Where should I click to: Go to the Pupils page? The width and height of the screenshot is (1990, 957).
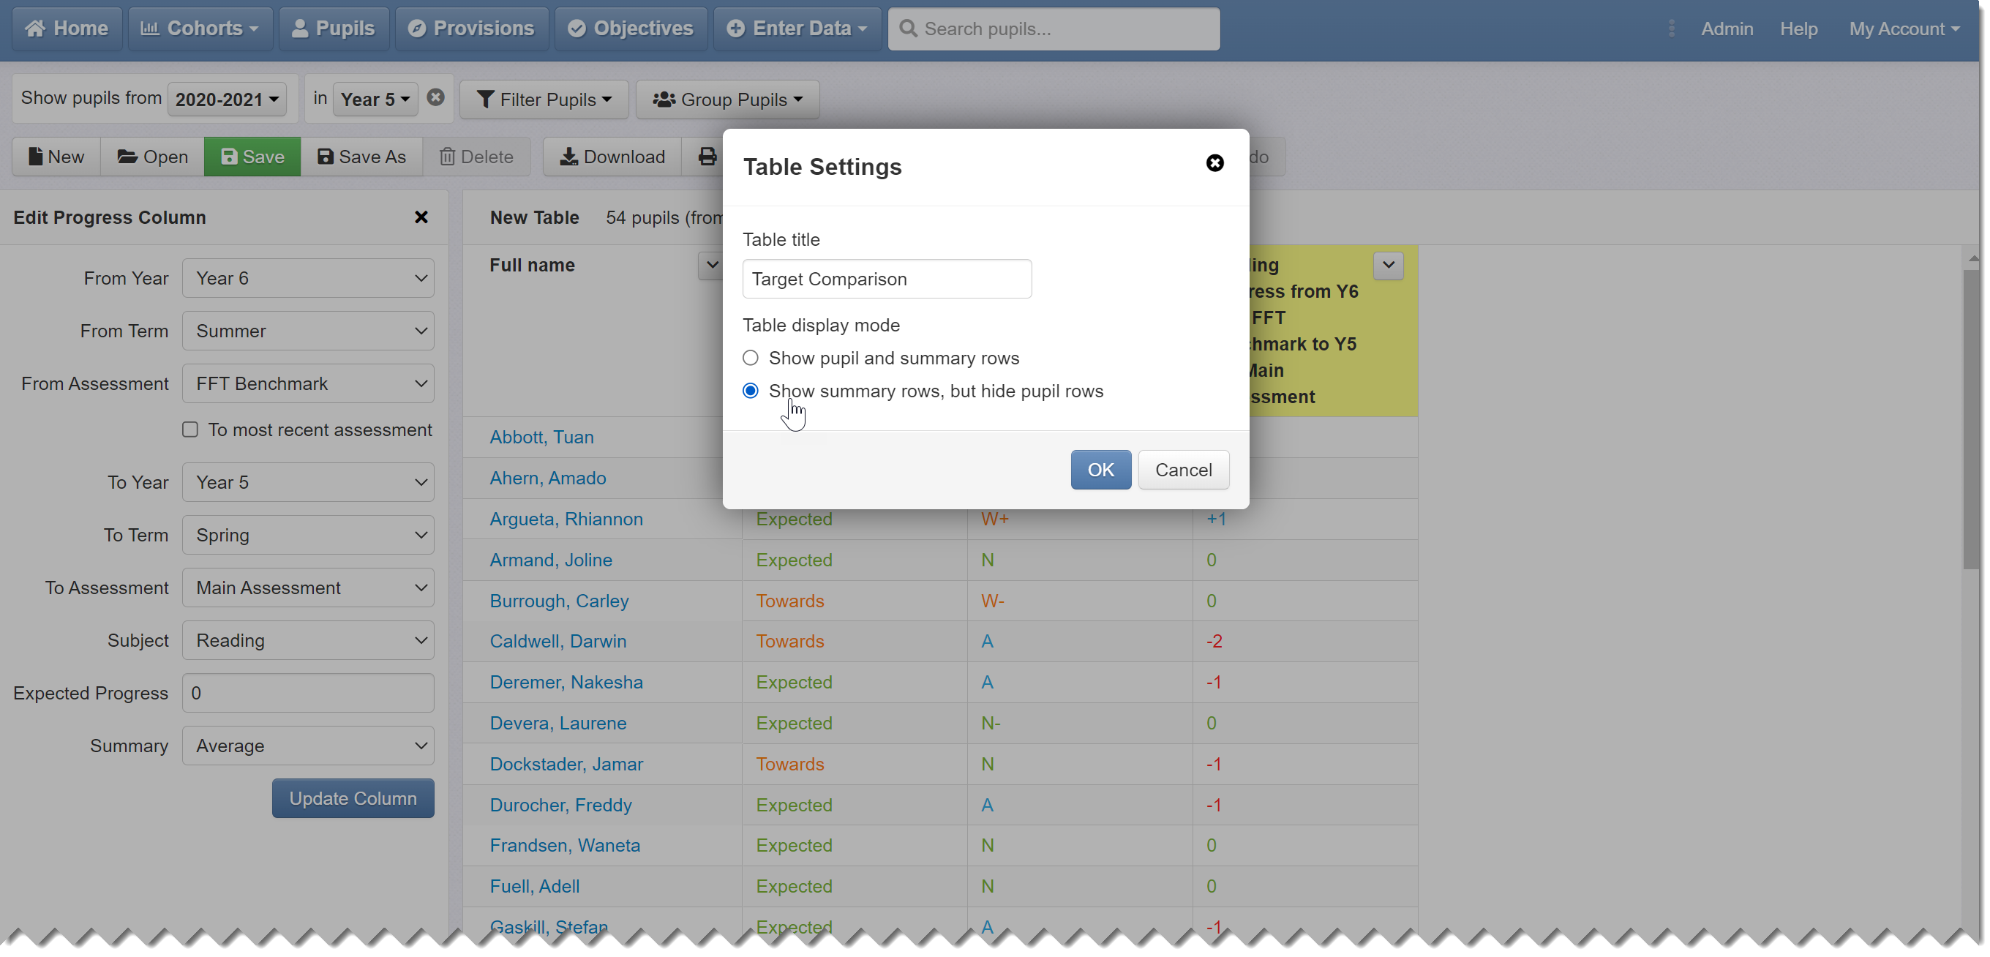click(x=334, y=29)
